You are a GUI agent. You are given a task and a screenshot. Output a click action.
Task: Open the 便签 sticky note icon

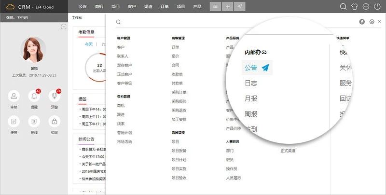(x=14, y=121)
